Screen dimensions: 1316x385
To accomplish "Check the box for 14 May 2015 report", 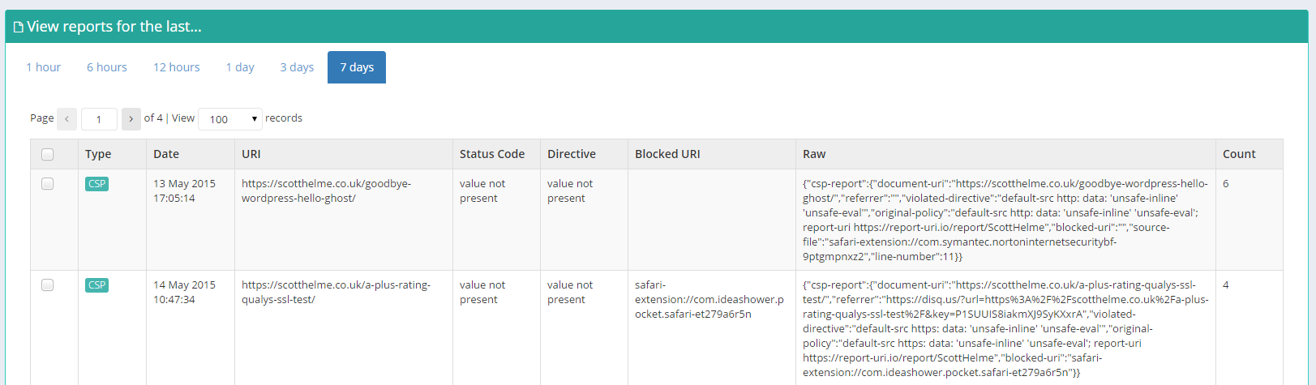I will coord(48,285).
